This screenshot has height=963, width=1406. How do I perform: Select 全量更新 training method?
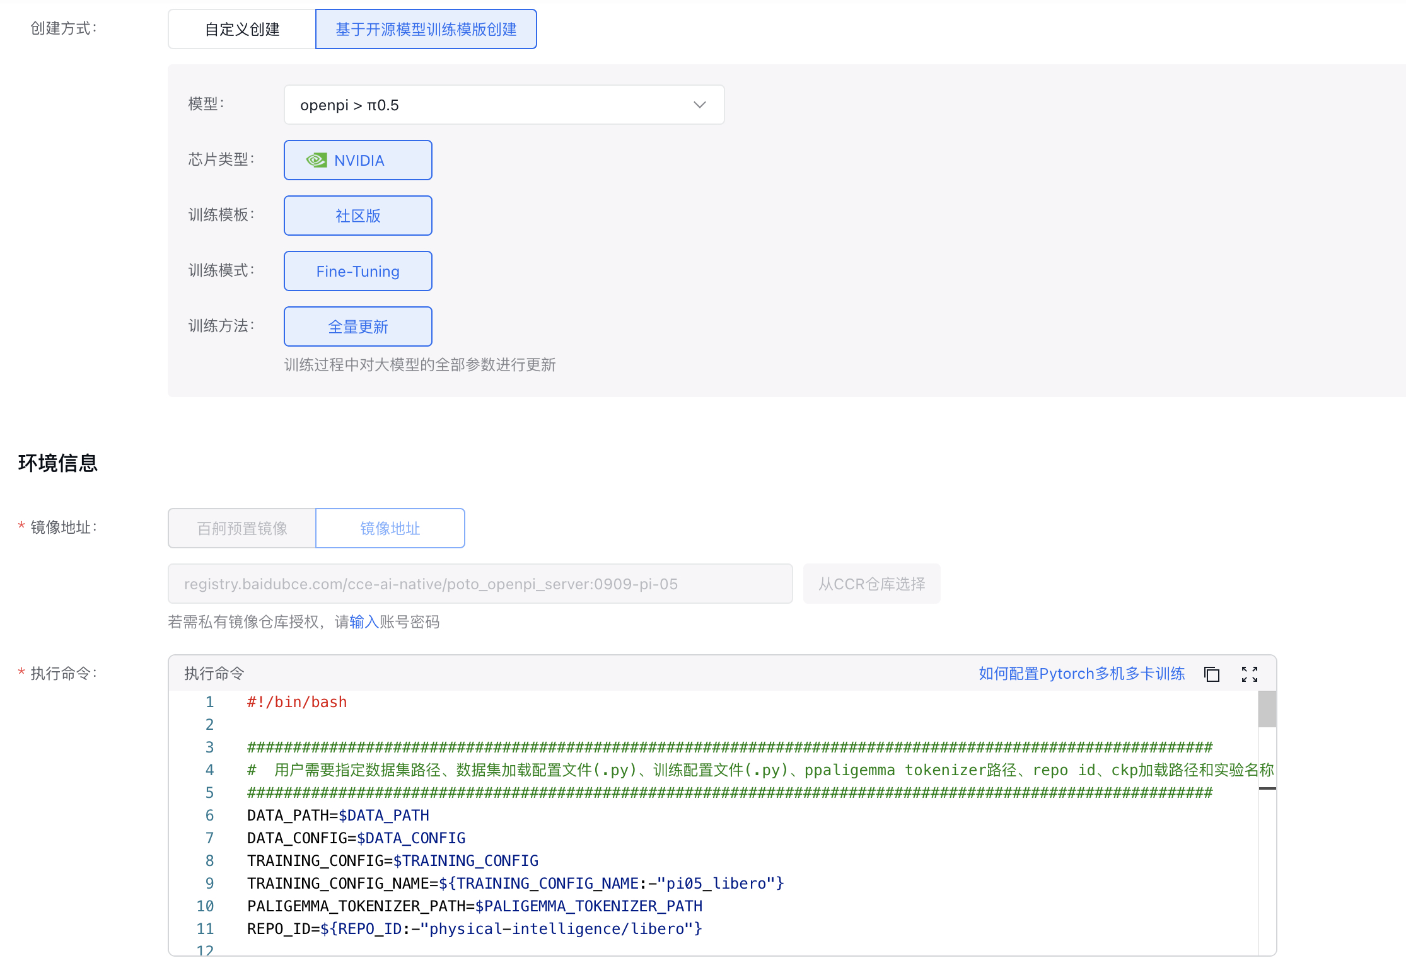[x=357, y=326]
